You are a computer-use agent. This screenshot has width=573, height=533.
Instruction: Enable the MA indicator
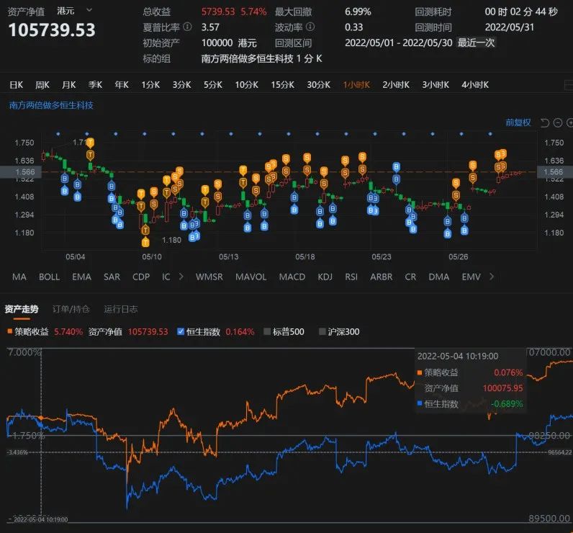click(19, 277)
